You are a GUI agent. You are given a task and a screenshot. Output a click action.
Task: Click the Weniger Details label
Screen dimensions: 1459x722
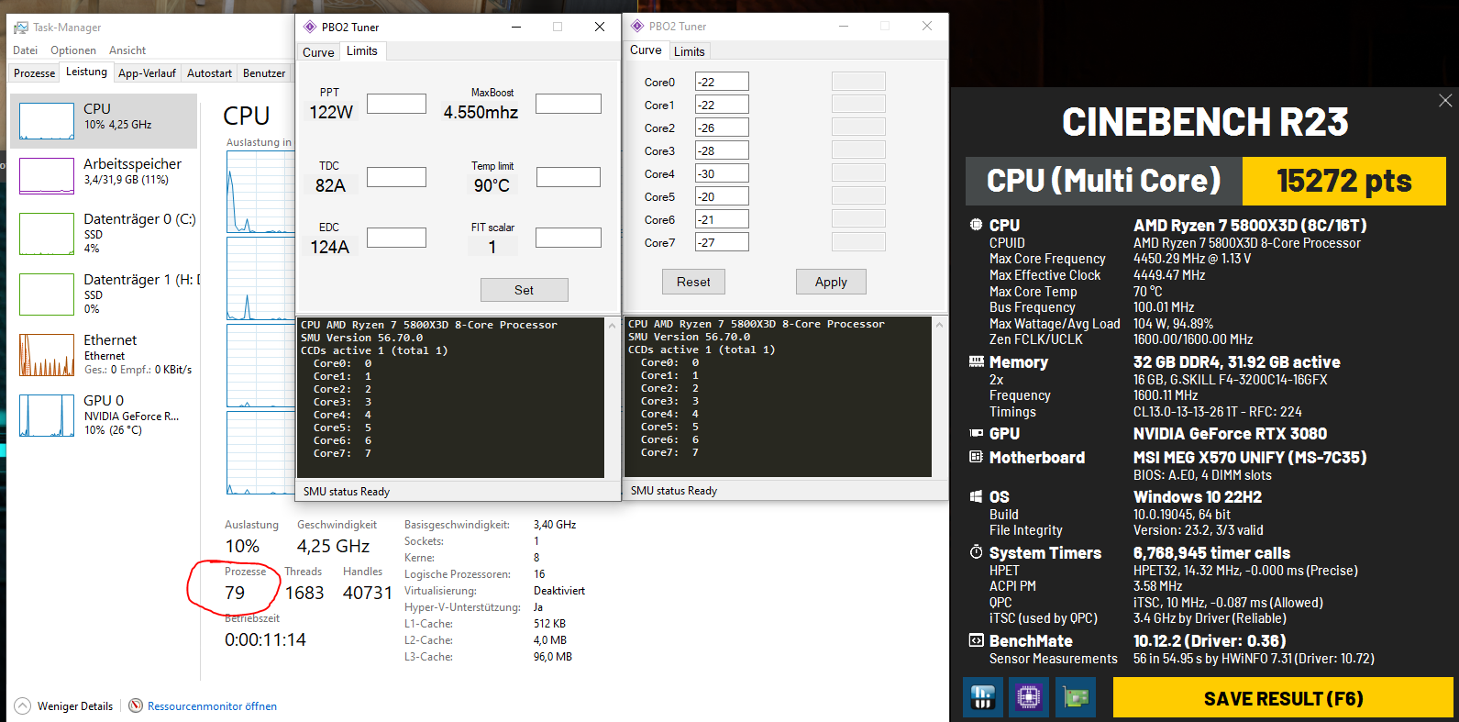(75, 706)
